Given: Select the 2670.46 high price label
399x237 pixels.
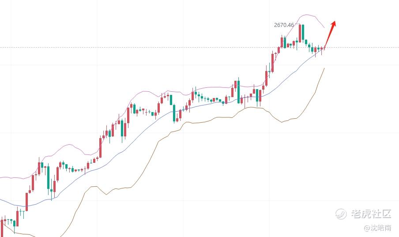Looking at the screenshot, I should [x=284, y=25].
